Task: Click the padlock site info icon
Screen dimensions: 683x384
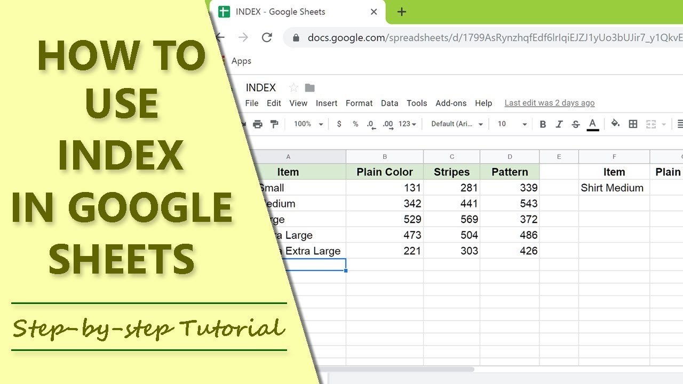Action: [296, 38]
